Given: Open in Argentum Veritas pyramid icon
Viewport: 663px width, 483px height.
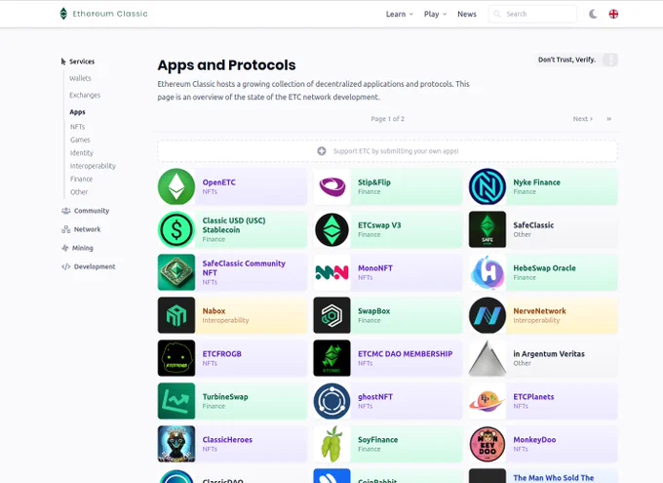Looking at the screenshot, I should click(x=487, y=358).
